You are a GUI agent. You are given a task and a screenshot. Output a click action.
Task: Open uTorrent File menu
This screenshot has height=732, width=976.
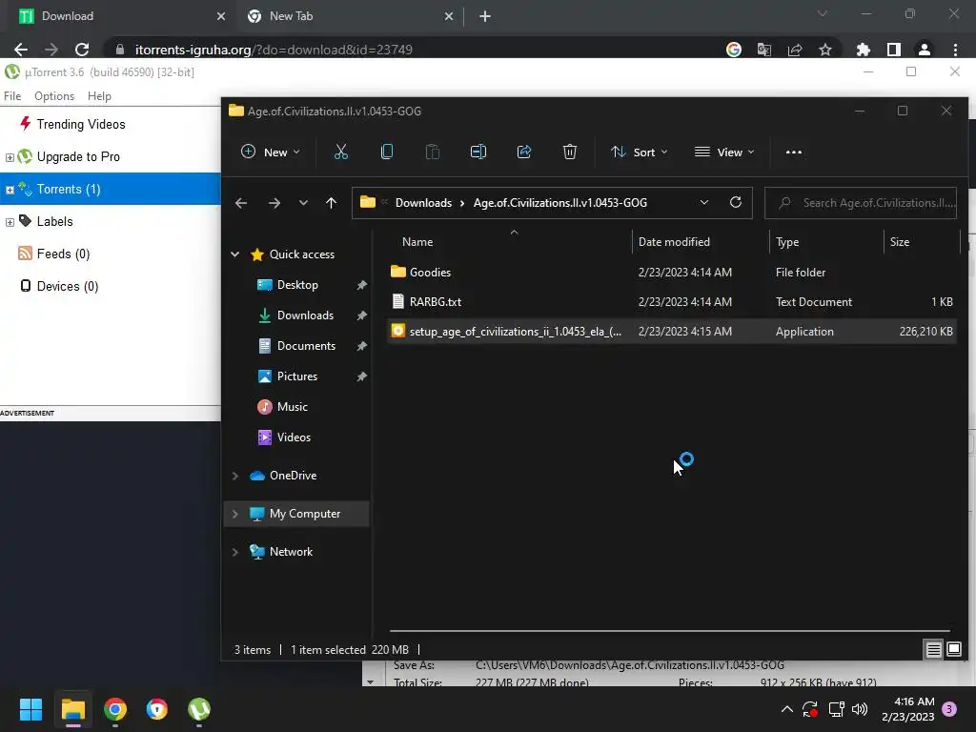coord(12,96)
